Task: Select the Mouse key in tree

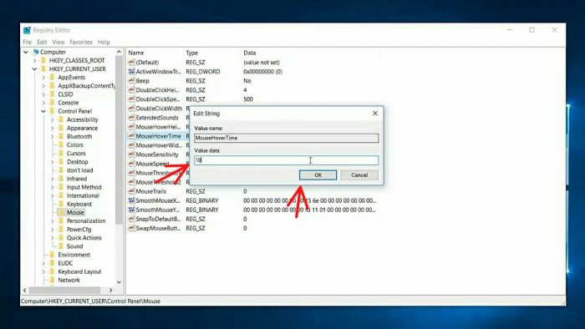Action: point(75,213)
